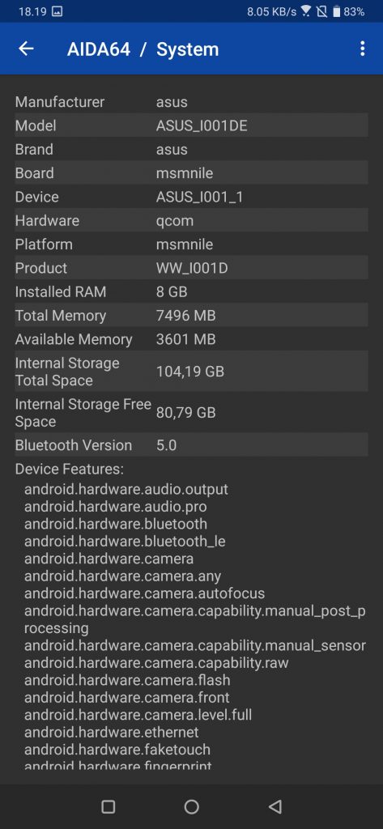
Task: Tap the Wi-Fi signal icon in status bar
Action: pyautogui.click(x=306, y=11)
